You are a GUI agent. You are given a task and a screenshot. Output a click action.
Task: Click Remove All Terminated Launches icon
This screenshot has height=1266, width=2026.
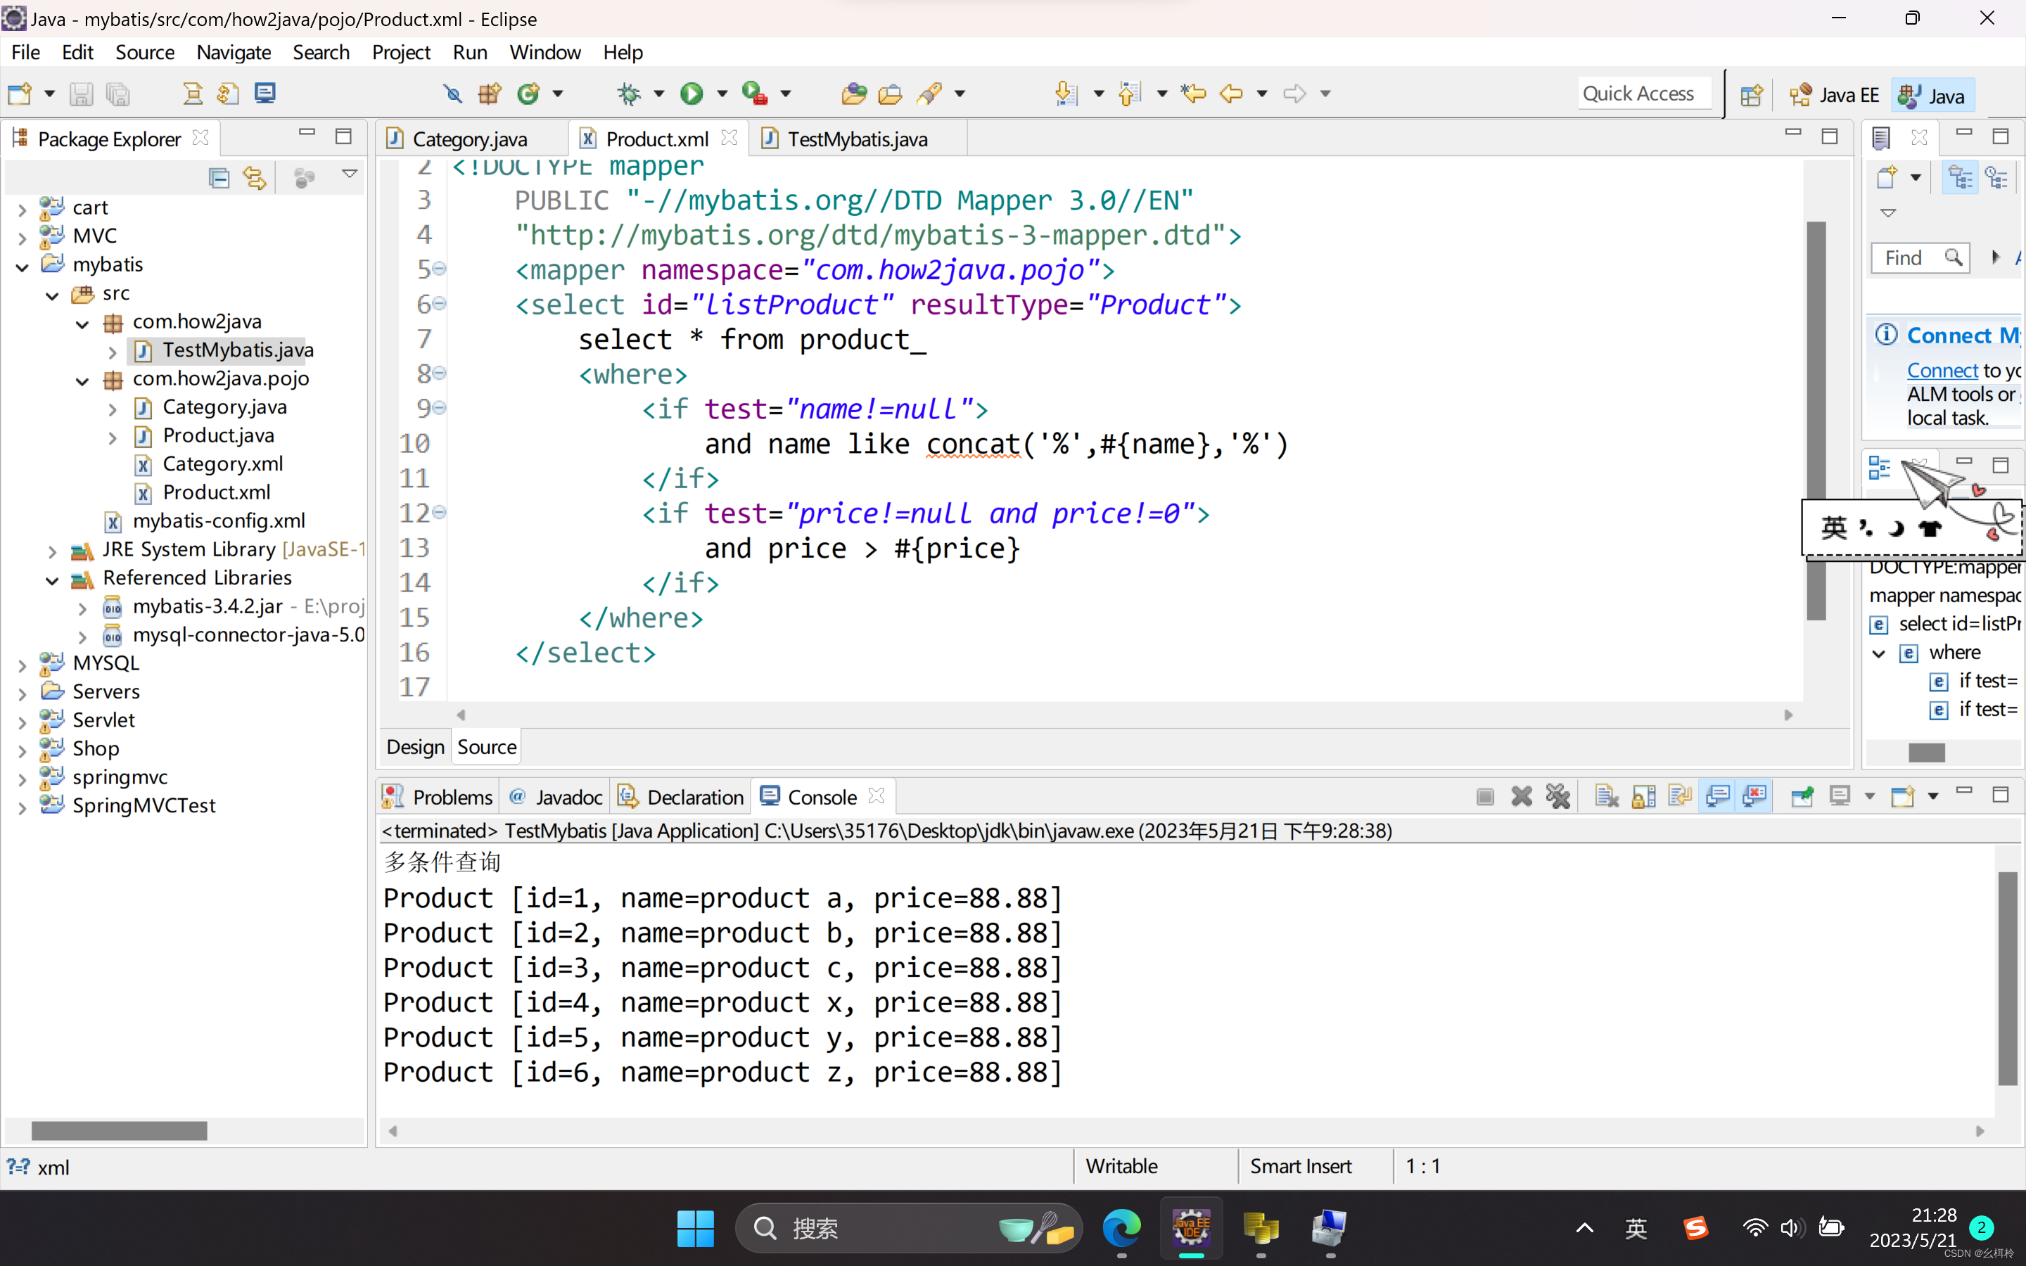pyautogui.click(x=1557, y=796)
